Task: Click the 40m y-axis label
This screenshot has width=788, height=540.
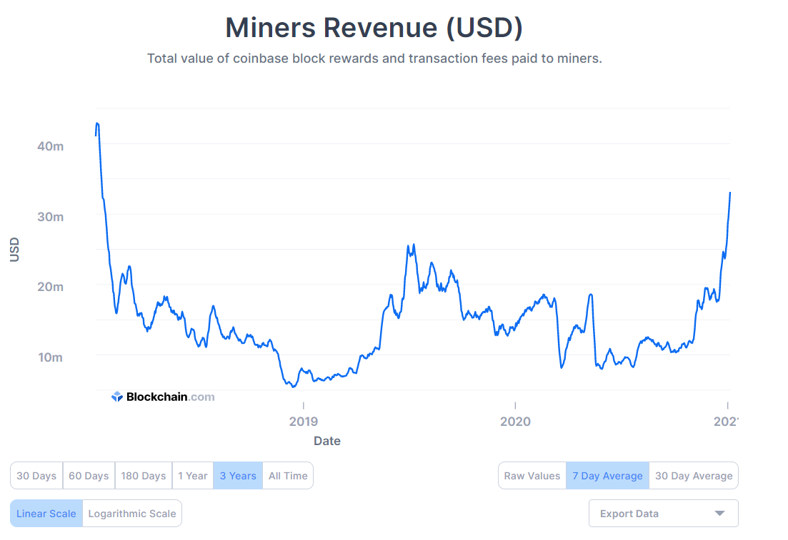Action: click(50, 146)
